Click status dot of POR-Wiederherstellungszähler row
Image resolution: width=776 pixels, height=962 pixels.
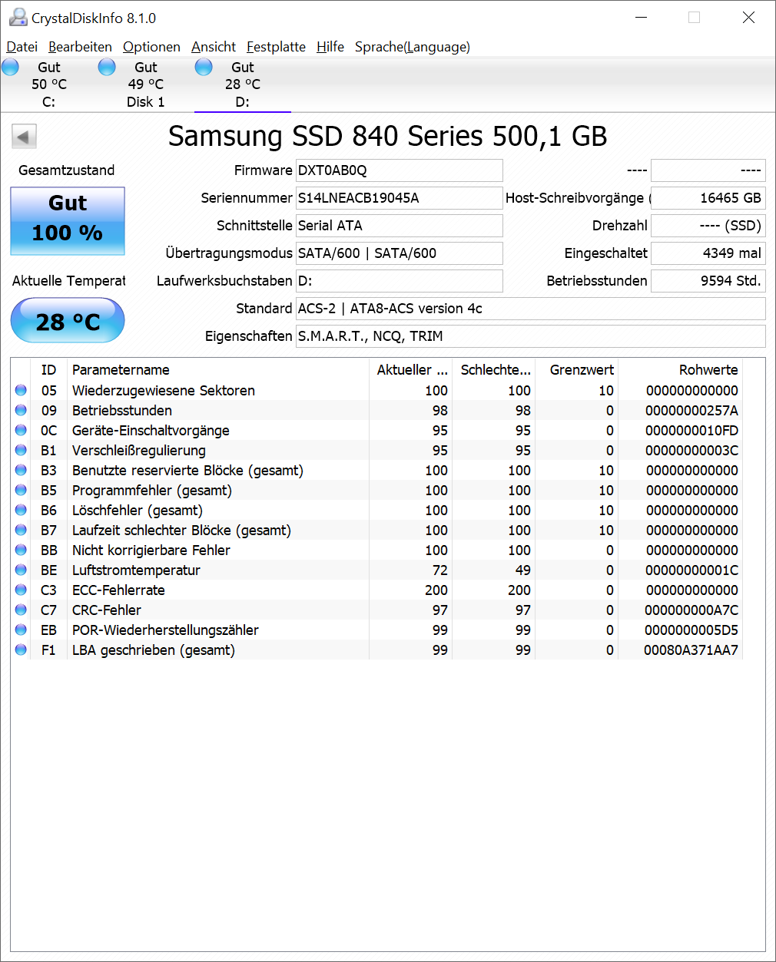(21, 630)
